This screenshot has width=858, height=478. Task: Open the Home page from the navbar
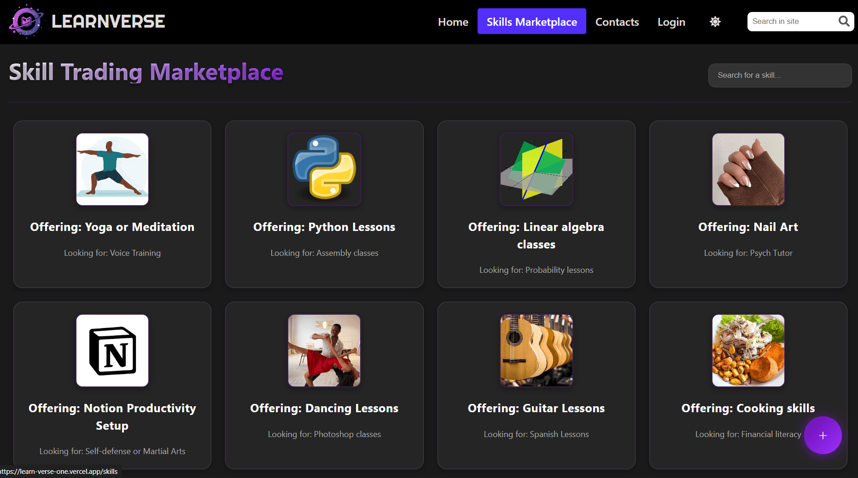(453, 22)
